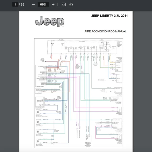
Task: Click the zoom out minus icon
Action: click(x=33, y=5)
